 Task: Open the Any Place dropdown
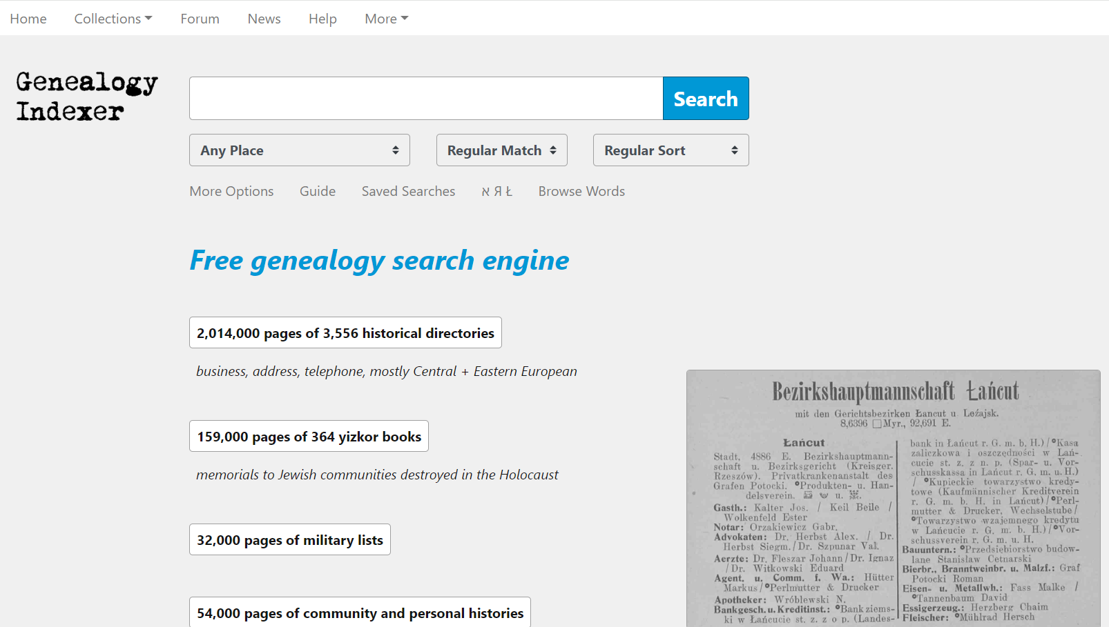click(299, 150)
